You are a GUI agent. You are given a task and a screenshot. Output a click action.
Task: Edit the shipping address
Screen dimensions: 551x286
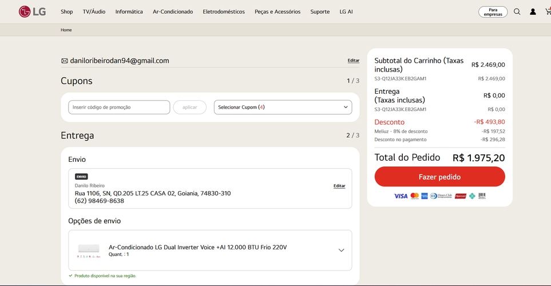pos(339,186)
